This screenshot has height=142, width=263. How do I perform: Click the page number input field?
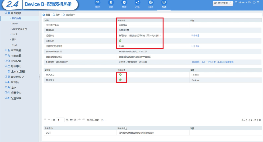[x=60, y=120]
